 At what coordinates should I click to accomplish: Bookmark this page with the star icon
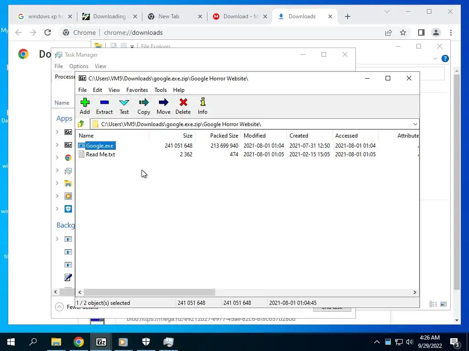(x=403, y=32)
